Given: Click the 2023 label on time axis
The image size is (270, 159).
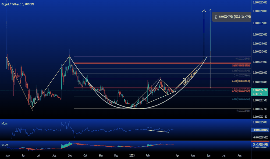Looking at the screenshot, I should pyautogui.click(x=132, y=156).
